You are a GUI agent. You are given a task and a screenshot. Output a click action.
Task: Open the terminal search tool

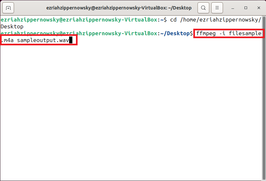pos(203,8)
